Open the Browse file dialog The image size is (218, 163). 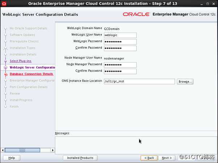(185, 82)
